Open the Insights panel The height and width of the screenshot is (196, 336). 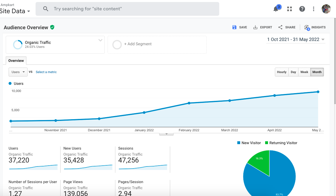coord(315,28)
